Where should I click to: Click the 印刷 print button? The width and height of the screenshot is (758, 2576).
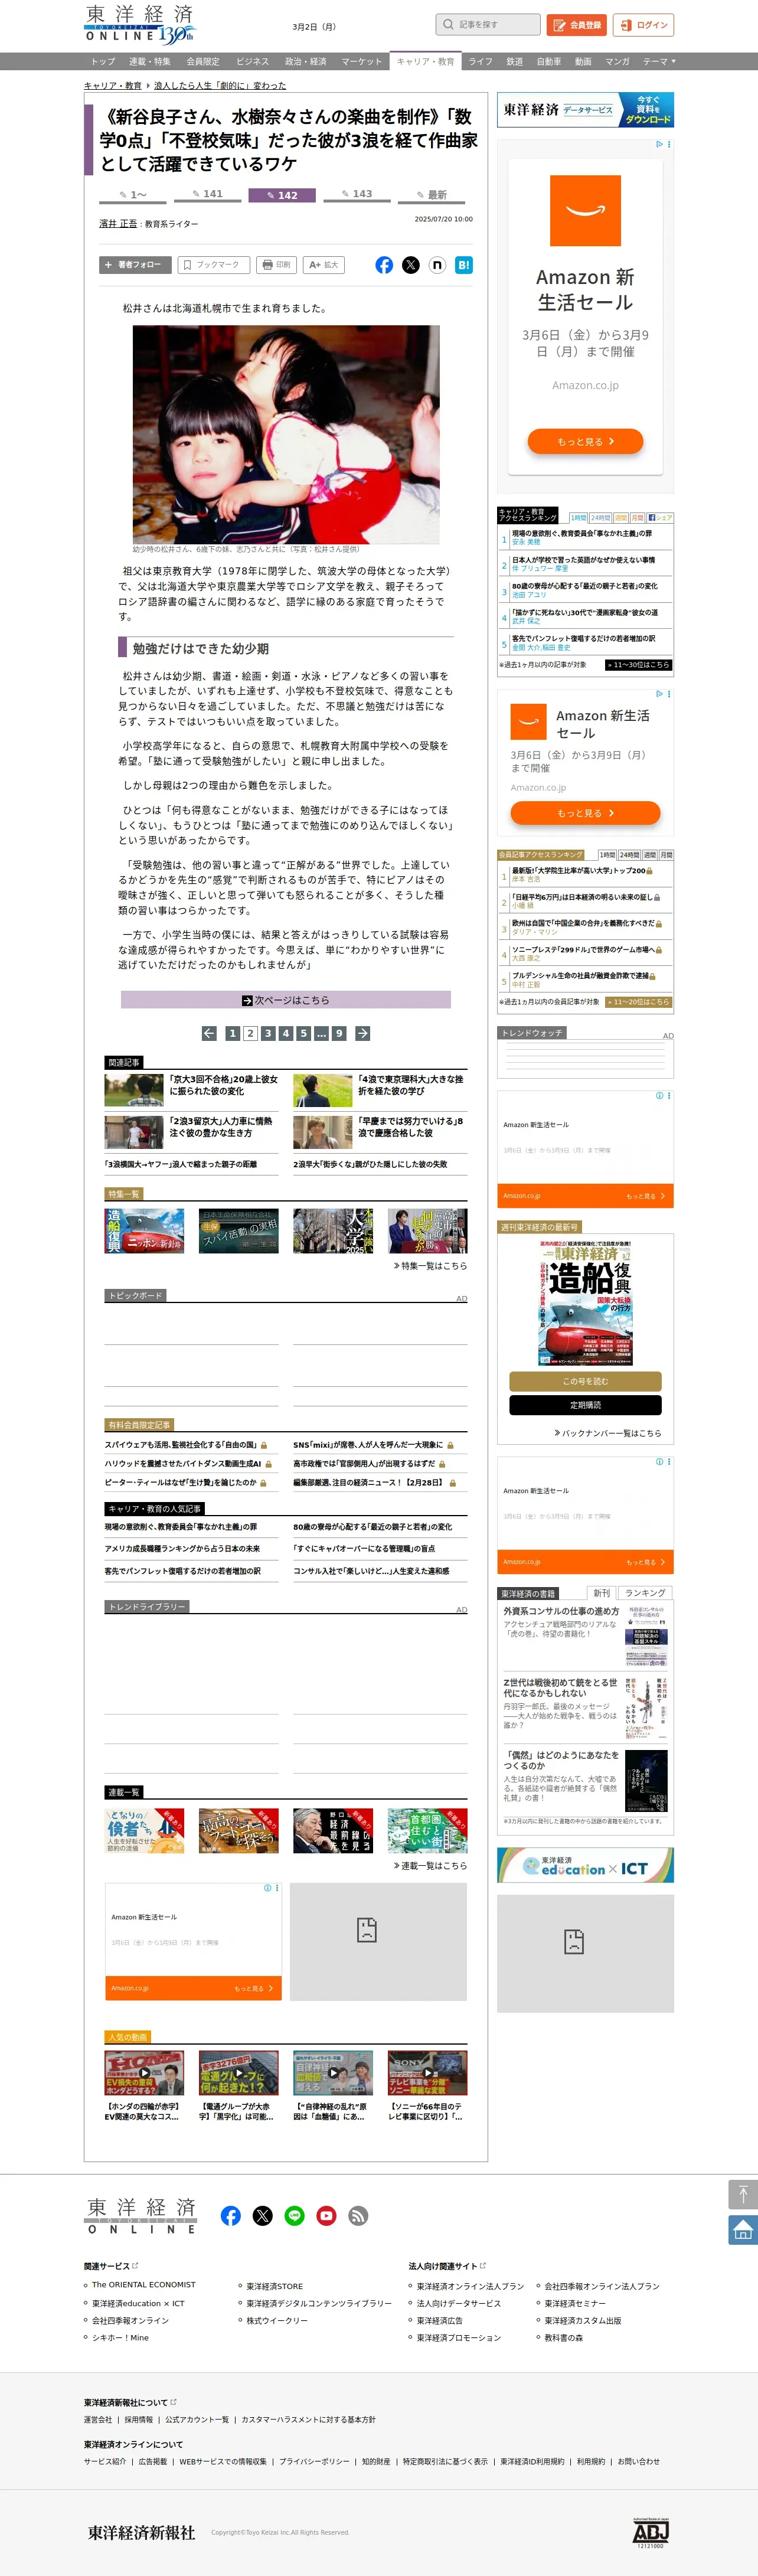pyautogui.click(x=277, y=265)
